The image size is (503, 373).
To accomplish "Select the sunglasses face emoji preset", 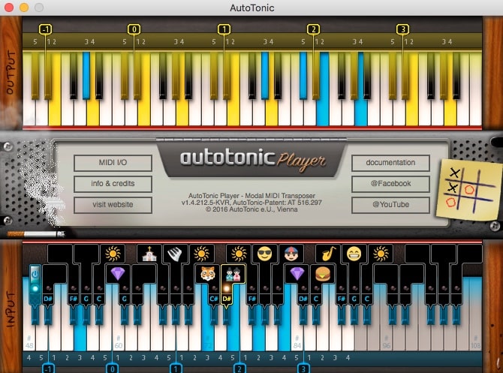I will (x=264, y=254).
